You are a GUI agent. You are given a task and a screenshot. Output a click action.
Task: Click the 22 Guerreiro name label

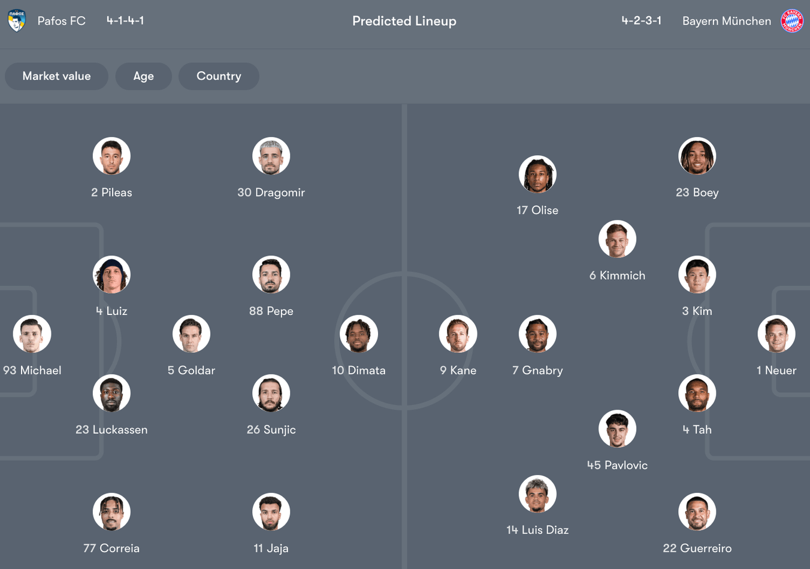coord(697,548)
